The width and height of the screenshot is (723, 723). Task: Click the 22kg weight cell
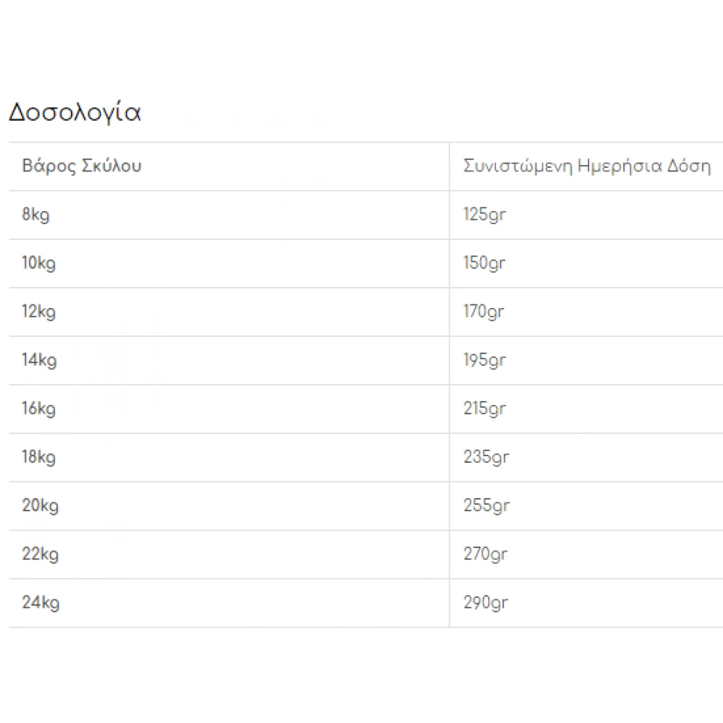[x=40, y=554]
